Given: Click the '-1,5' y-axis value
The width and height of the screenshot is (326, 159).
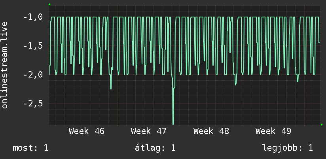Looking at the screenshot, I should 33,46.
